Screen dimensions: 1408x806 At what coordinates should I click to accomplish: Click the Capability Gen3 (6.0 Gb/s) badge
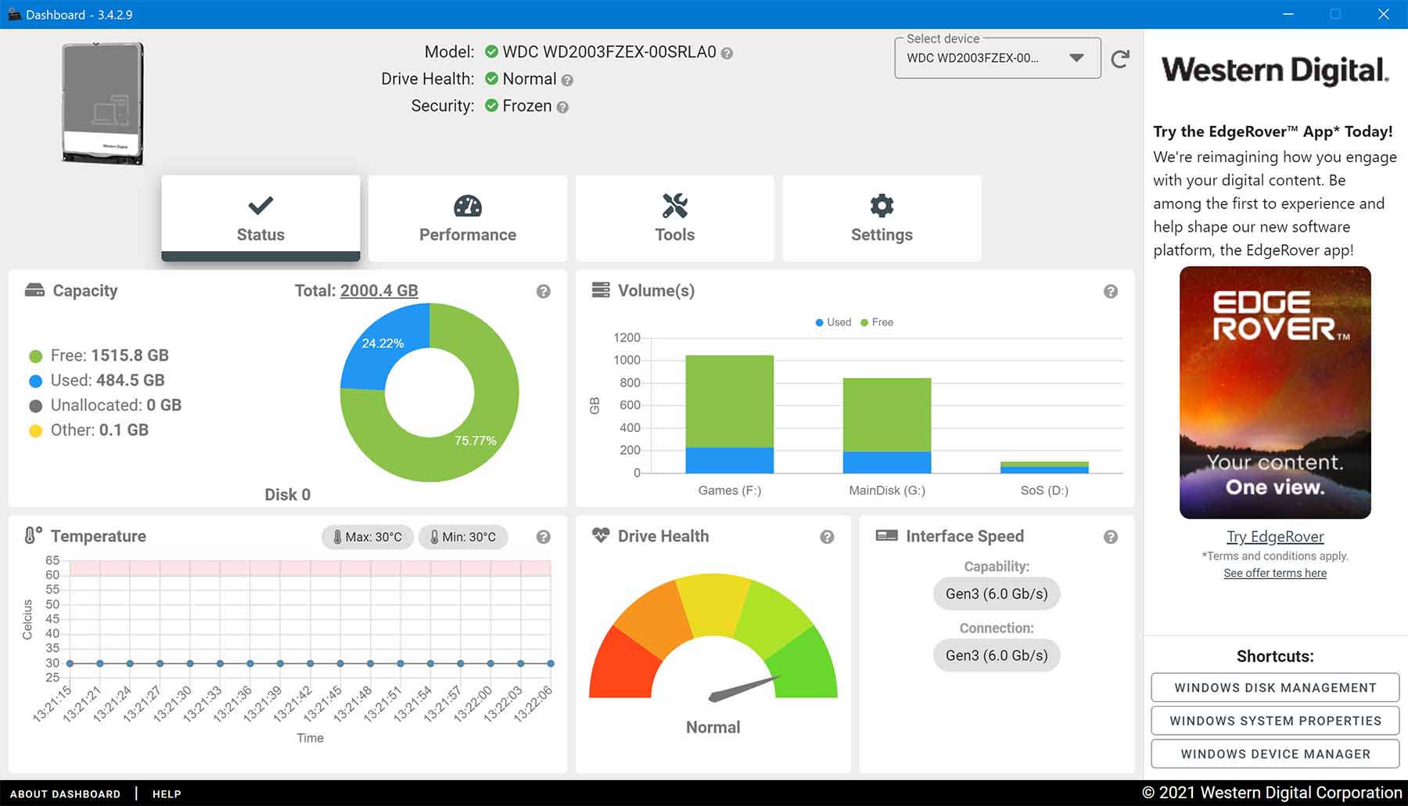point(997,594)
